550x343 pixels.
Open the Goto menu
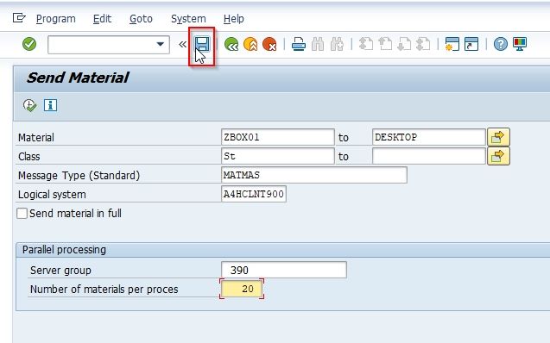pyautogui.click(x=141, y=19)
